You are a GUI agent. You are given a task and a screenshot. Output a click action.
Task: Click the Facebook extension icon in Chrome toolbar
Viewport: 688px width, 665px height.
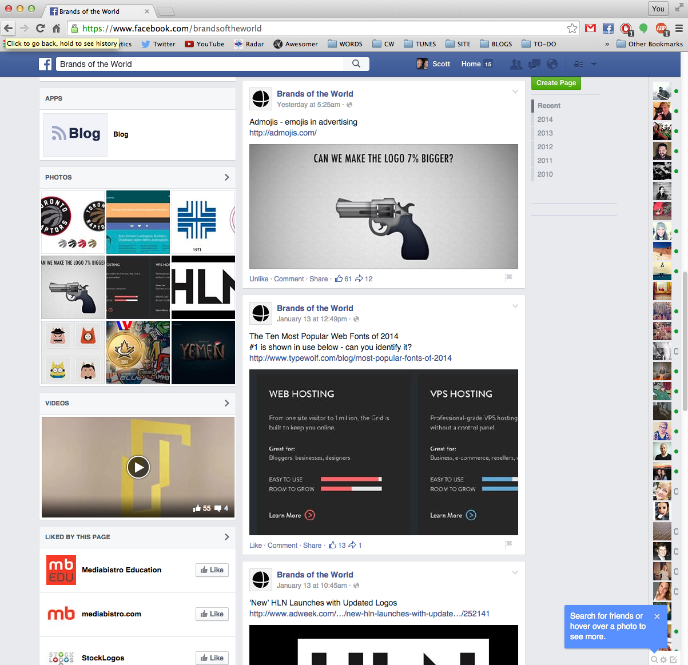(608, 28)
